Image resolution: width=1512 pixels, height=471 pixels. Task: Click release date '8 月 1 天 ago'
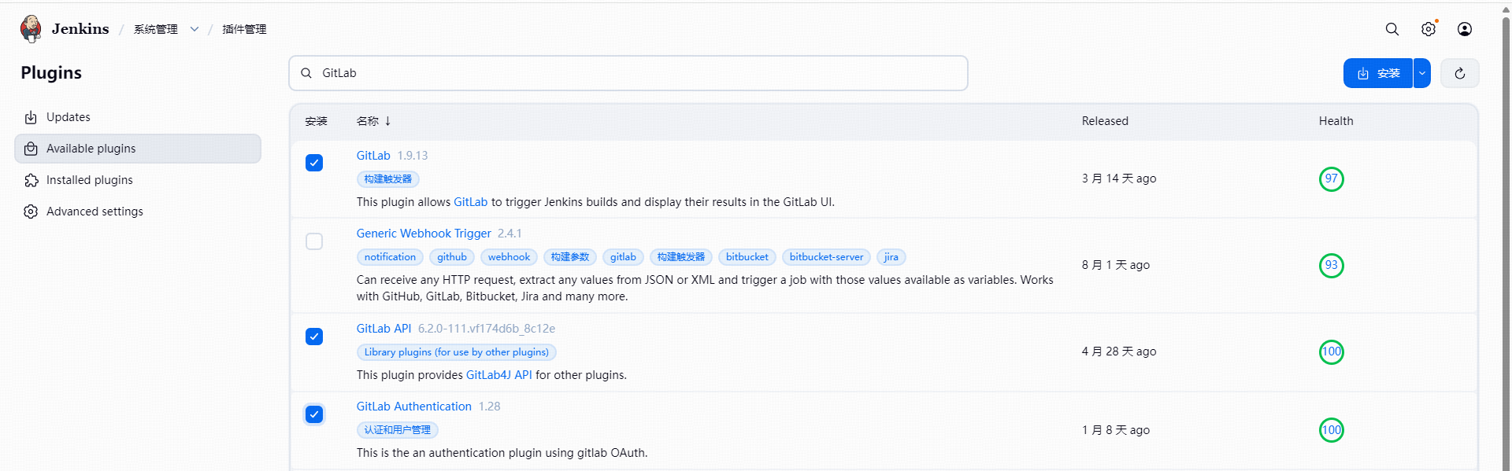pyautogui.click(x=1116, y=265)
